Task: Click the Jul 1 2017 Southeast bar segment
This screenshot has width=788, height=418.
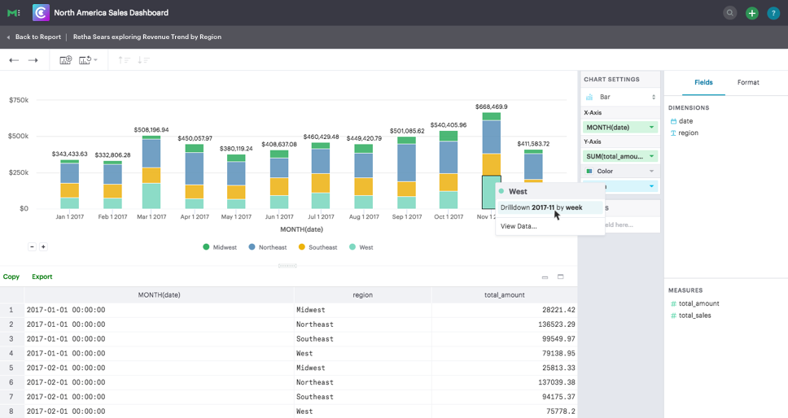Action: point(321,184)
